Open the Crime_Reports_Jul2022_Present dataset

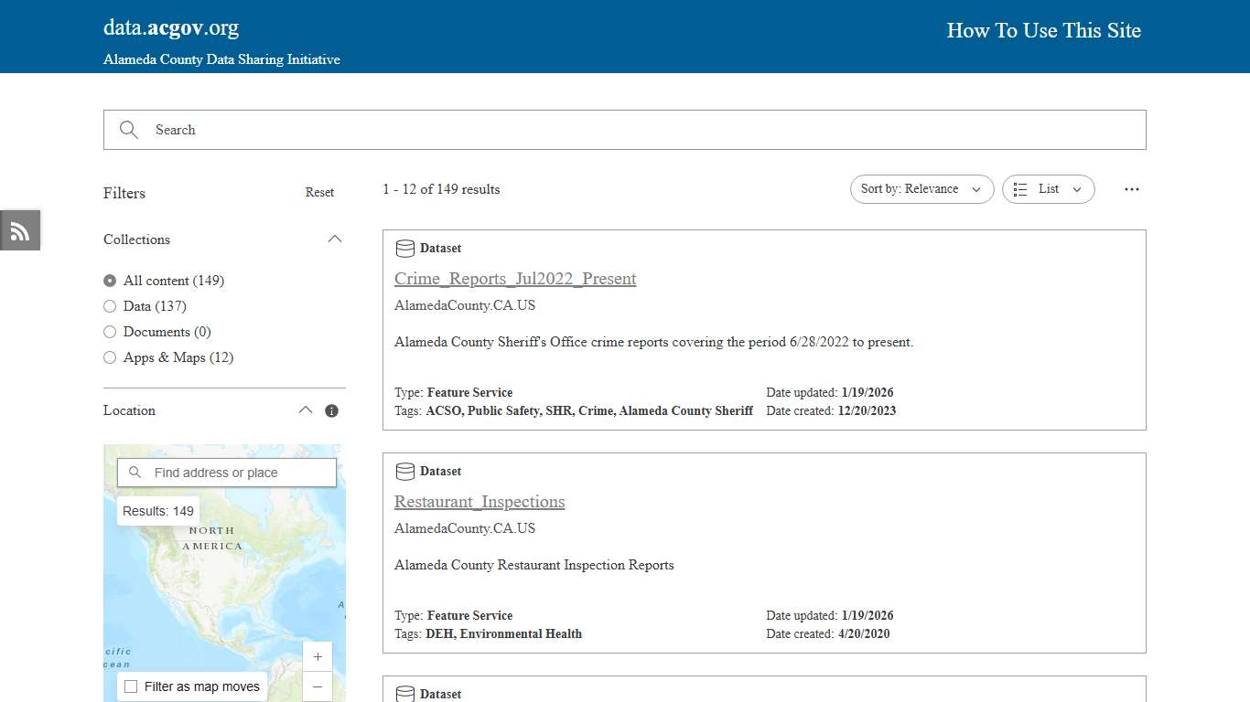point(515,279)
